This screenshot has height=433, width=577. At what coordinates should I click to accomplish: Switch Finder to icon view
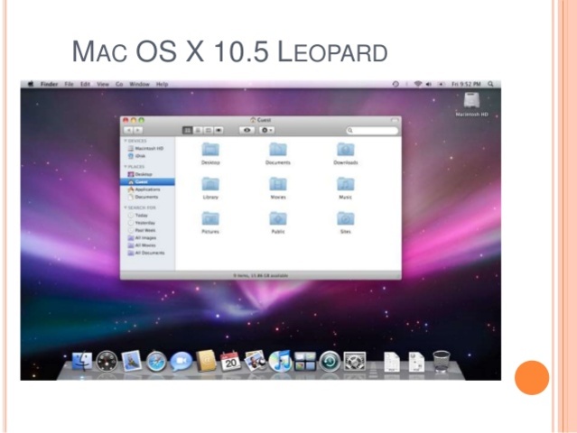tap(187, 131)
